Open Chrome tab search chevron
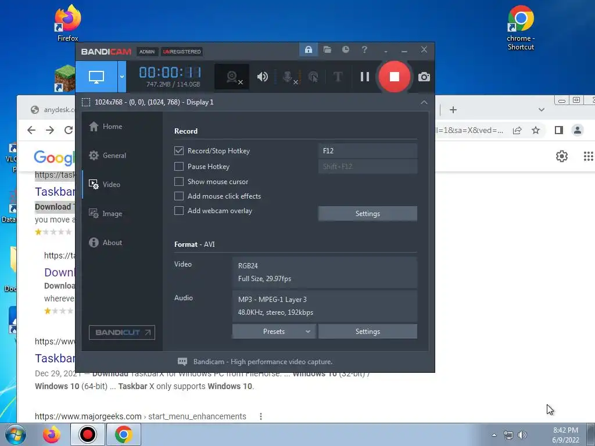 (542, 110)
